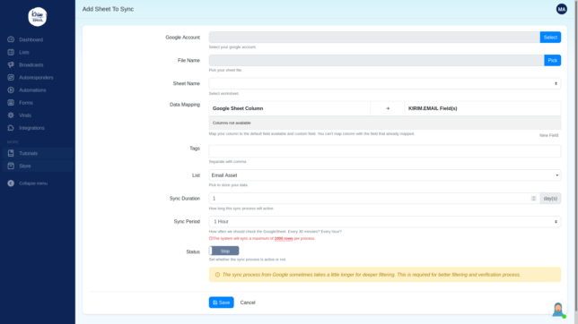Click the Sync Duration stepper arrows

pyautogui.click(x=533, y=198)
